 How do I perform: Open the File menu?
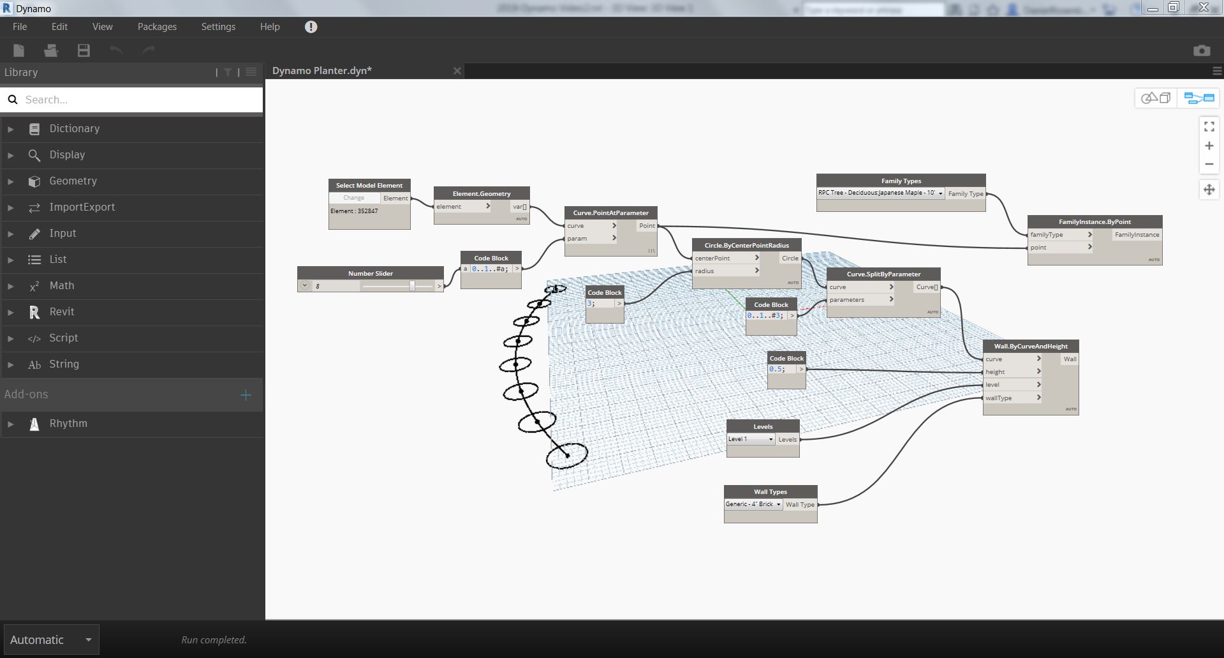pyautogui.click(x=20, y=27)
